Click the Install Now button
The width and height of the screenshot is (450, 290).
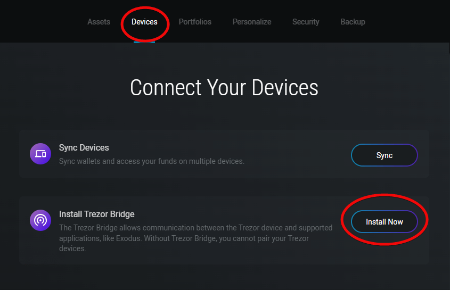(x=384, y=222)
